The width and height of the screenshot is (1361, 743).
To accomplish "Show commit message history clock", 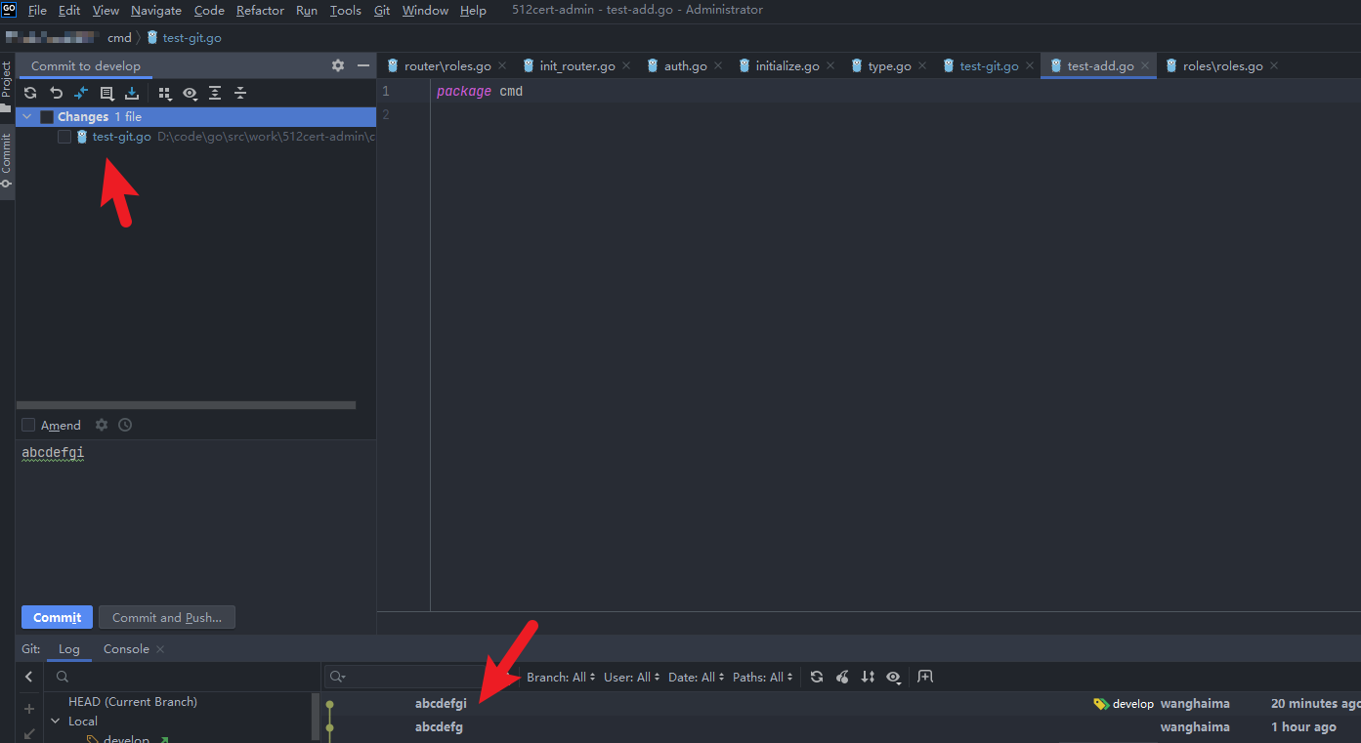I will coord(125,425).
